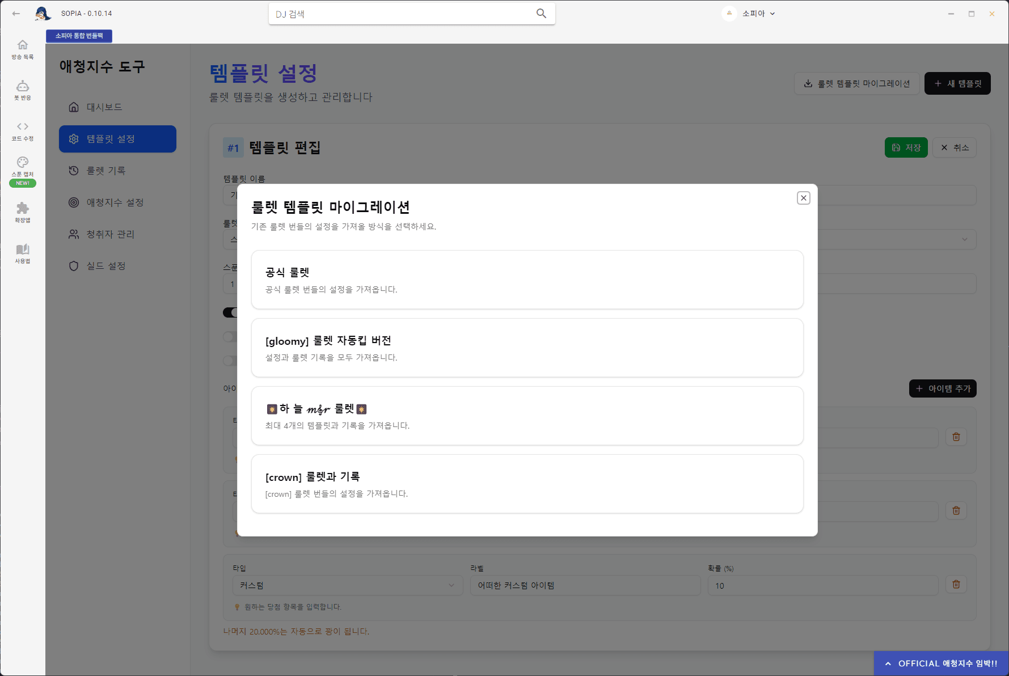
Task: Select the 공식 룰렛 migration option
Action: tap(527, 280)
